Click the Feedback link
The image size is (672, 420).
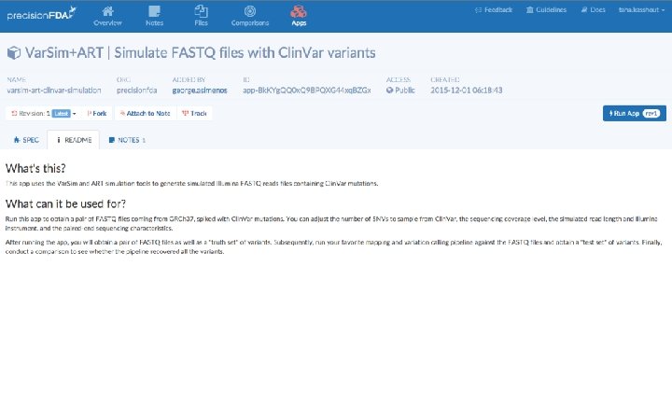(x=494, y=10)
